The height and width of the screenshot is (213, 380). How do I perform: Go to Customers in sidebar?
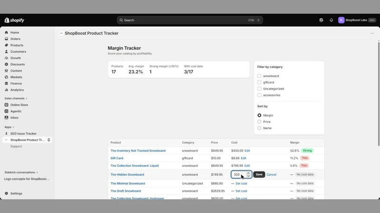pos(18,52)
